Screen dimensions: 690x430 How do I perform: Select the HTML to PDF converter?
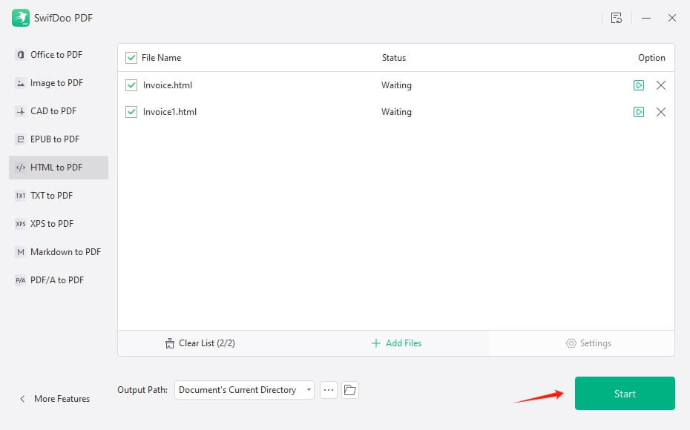pyautogui.click(x=59, y=168)
